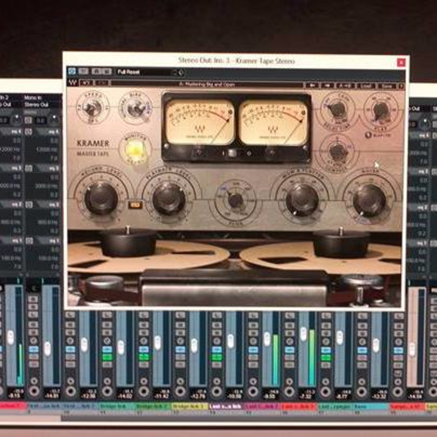Click the Waves Undo button
This screenshot has width=437, height=437.
tap(86, 83)
